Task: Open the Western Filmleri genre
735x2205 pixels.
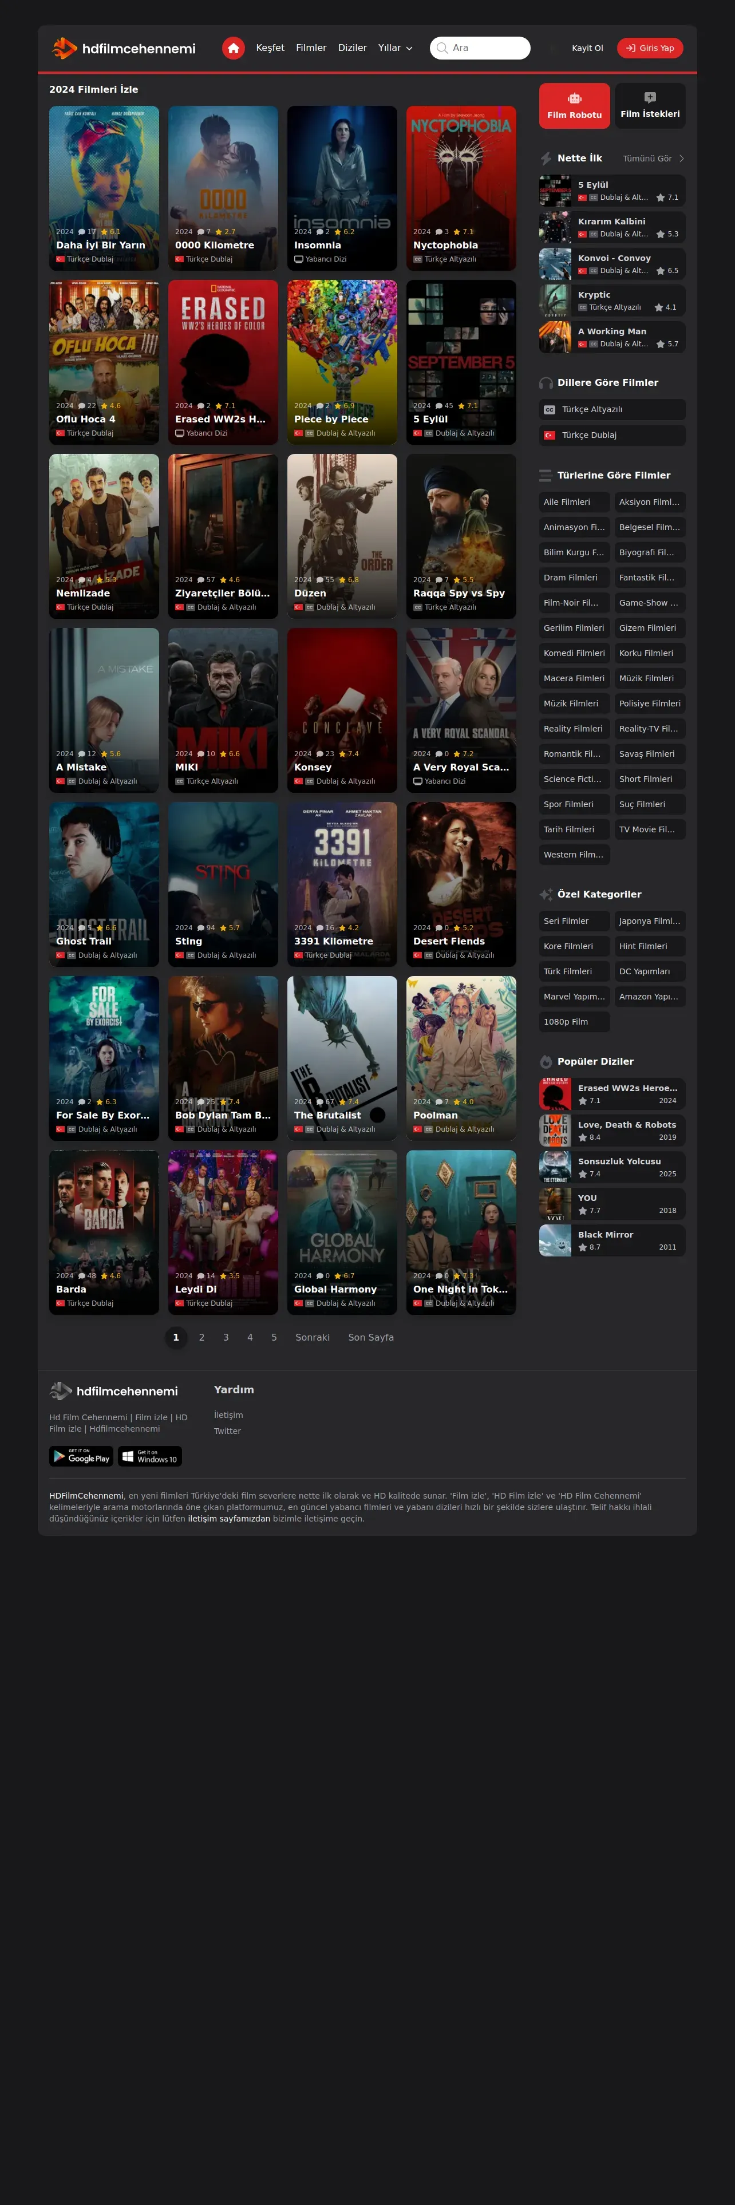Action: pyautogui.click(x=574, y=854)
